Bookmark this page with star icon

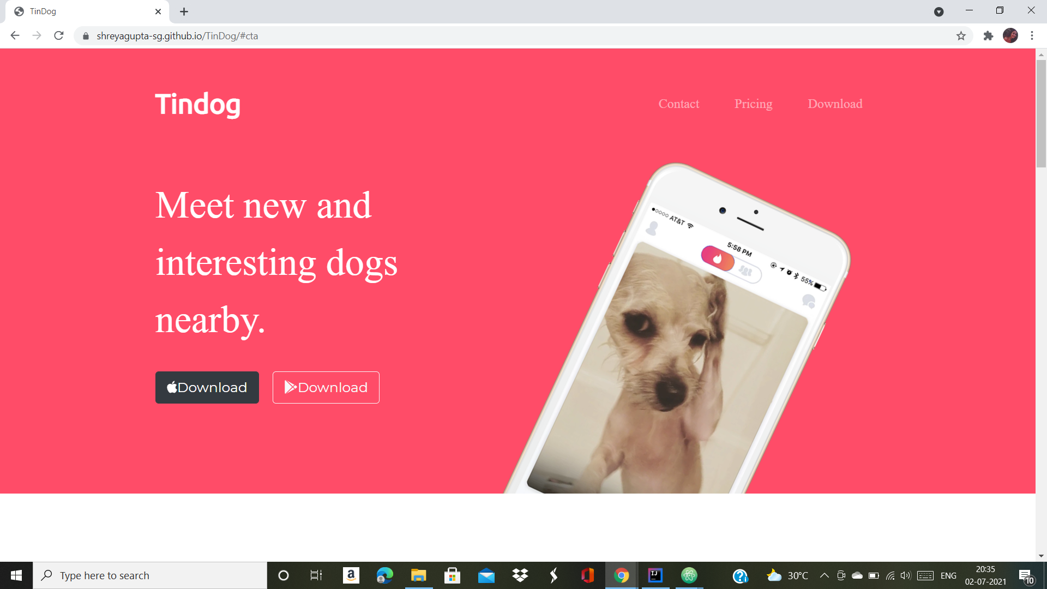(961, 36)
